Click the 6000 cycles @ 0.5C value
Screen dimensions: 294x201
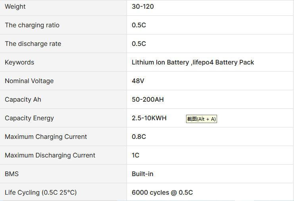point(162,193)
